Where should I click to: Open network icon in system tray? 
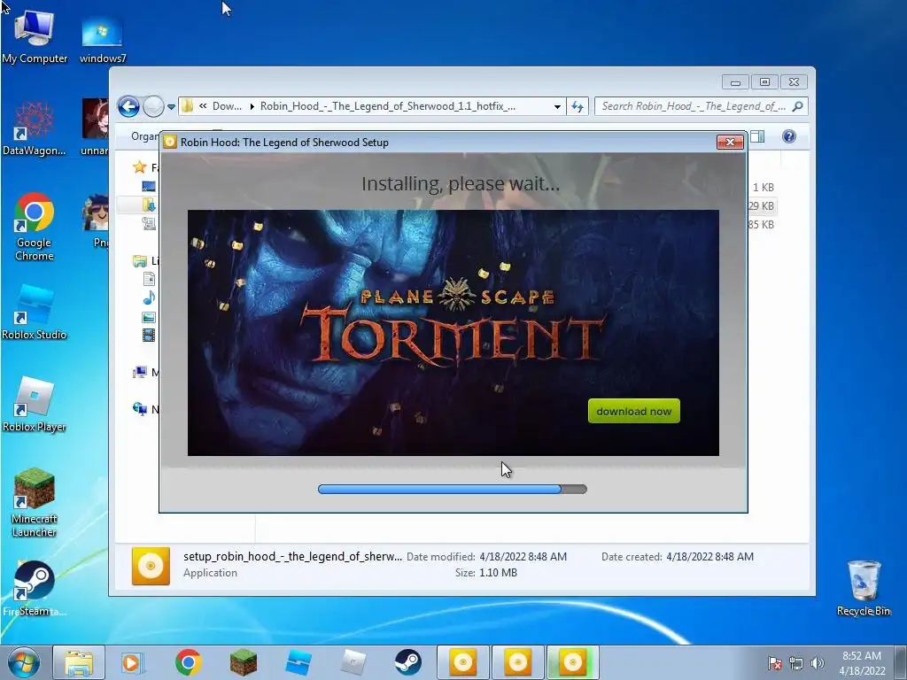(796, 663)
